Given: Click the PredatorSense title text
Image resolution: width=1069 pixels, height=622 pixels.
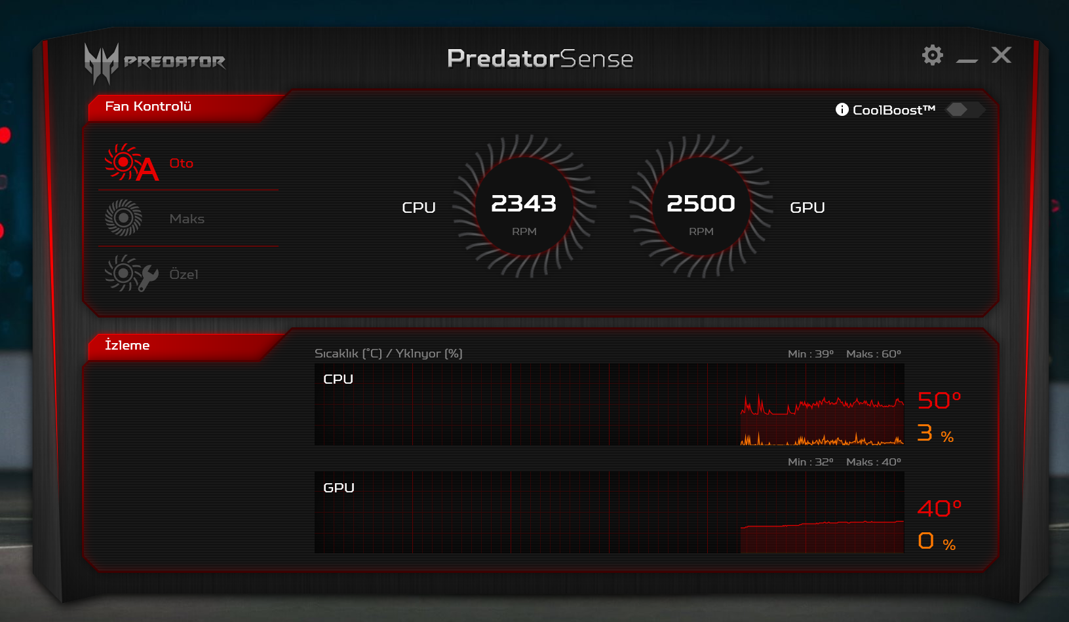Looking at the screenshot, I should [540, 58].
